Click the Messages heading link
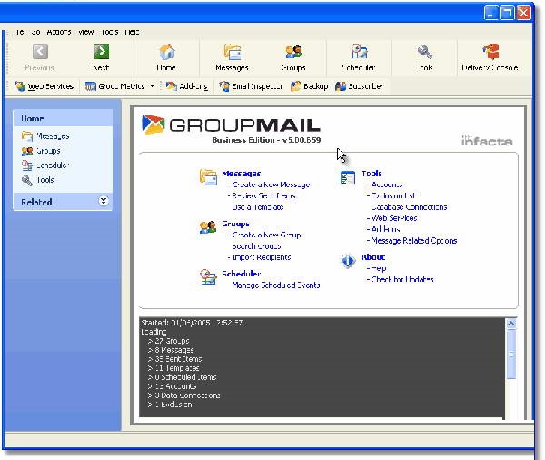This screenshot has height=460, width=545. [242, 174]
